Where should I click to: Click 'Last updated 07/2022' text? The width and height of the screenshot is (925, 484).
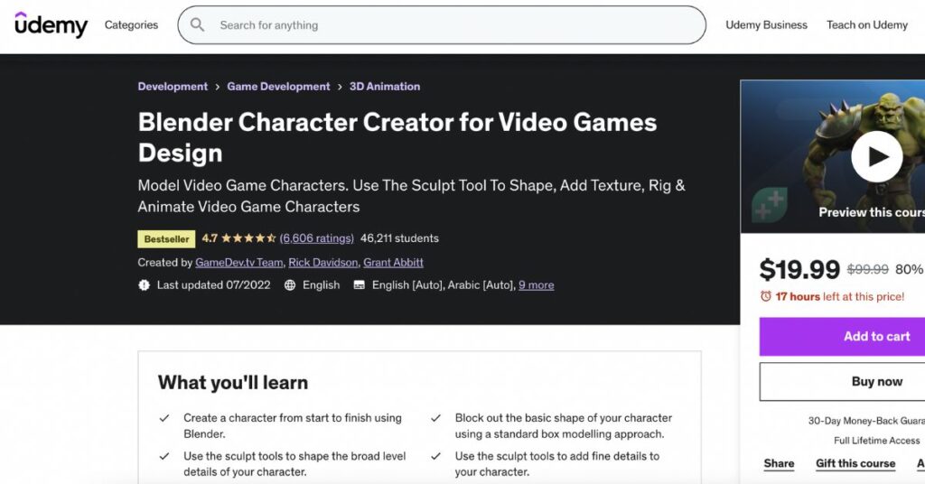pos(213,285)
